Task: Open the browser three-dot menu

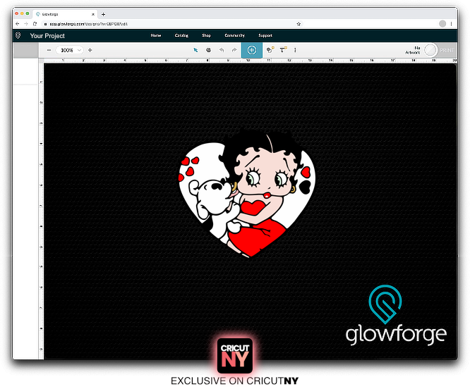Action: pyautogui.click(x=451, y=24)
